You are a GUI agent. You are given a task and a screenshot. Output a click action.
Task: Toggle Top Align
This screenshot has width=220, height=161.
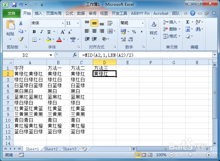(87, 23)
